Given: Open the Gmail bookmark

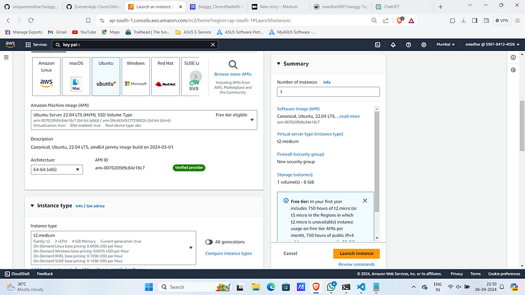Looking at the screenshot, I should [x=57, y=32].
